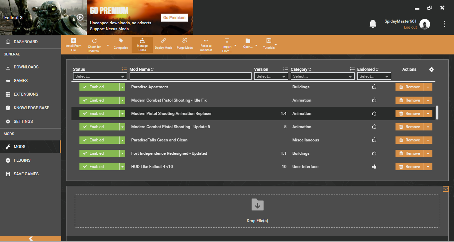Open the notifications bell
This screenshot has height=242, width=454.
(x=373, y=24)
